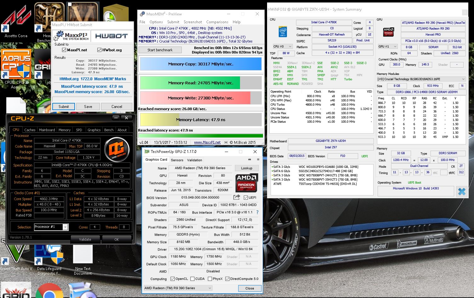Open the HWiNFO32 GPU #1 dropdown
This screenshot has width=474, height=298.
[x=388, y=47]
